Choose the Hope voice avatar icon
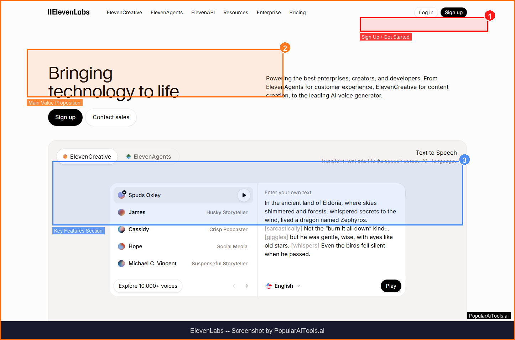Image resolution: width=515 pixels, height=340 pixels. (121, 246)
